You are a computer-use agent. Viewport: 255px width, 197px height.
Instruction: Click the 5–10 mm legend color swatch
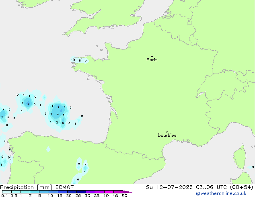click(x=44, y=192)
